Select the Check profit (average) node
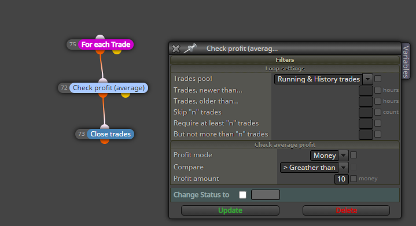Screen dimensions: 416x226 pos(109,88)
